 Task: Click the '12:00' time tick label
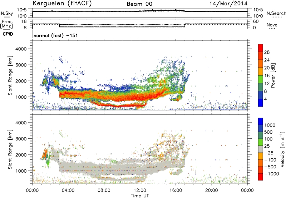(x=140, y=190)
